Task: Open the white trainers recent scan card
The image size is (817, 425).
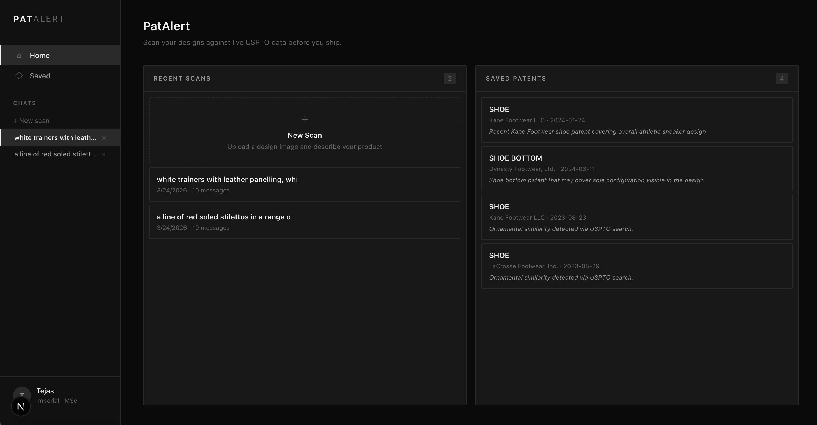Action: tap(305, 184)
